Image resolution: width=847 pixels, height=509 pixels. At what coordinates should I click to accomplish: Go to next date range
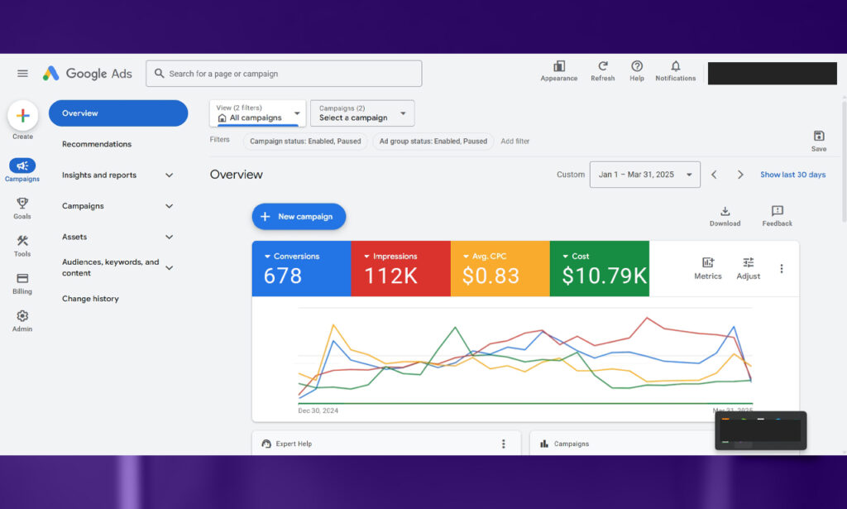[x=740, y=175]
